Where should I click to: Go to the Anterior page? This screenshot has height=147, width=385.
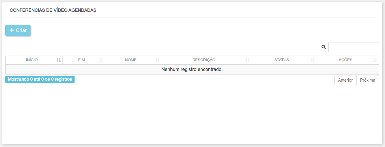tap(345, 80)
